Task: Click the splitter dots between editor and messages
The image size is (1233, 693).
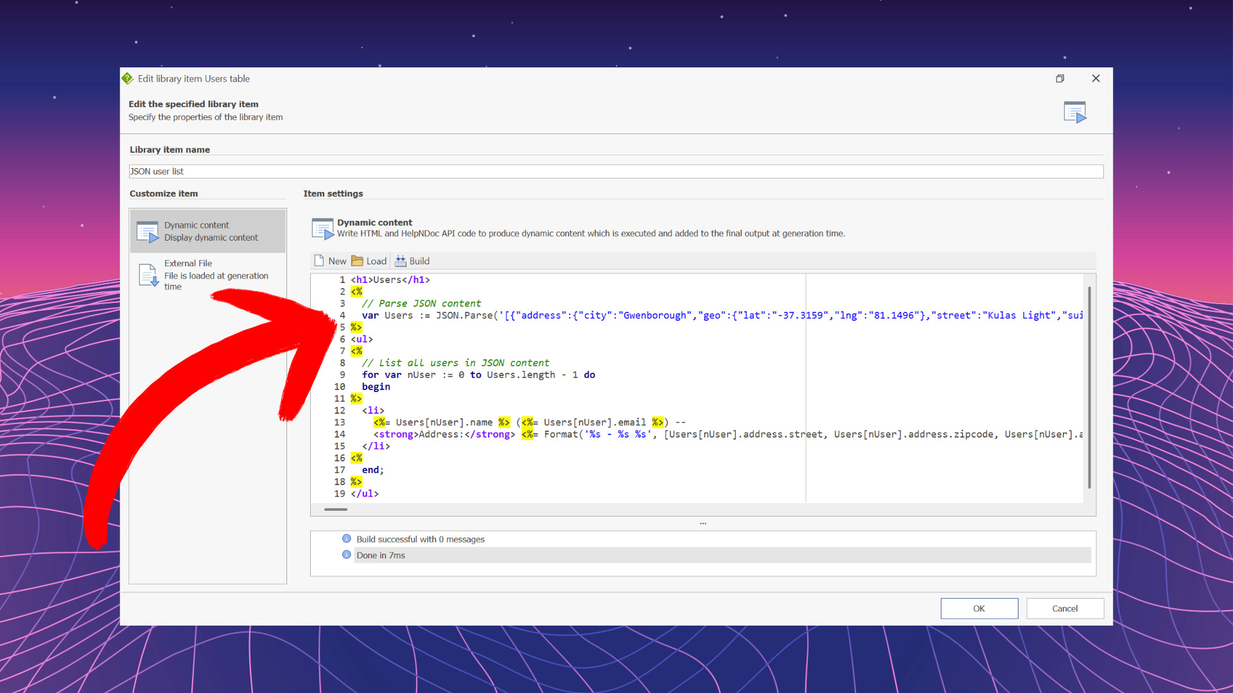Action: (703, 524)
